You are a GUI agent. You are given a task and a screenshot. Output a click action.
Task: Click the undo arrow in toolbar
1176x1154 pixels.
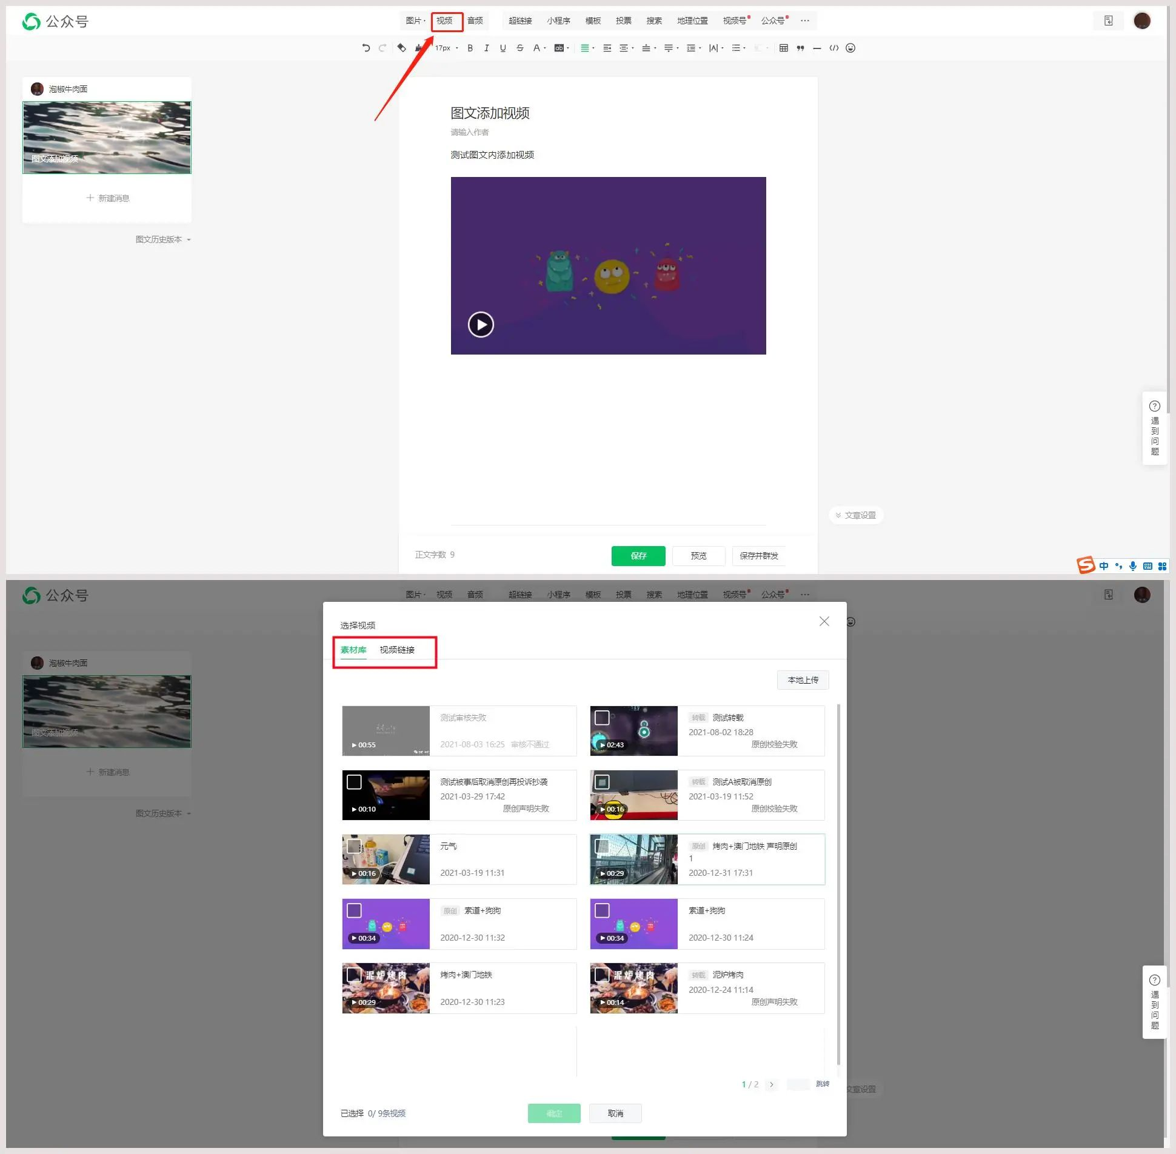(366, 48)
